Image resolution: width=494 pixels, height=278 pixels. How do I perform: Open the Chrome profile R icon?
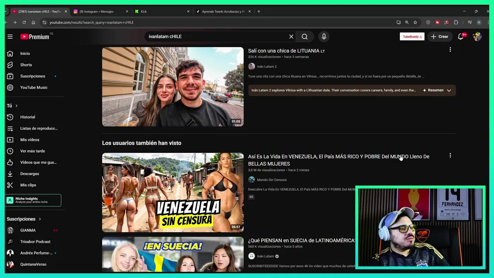(x=479, y=22)
